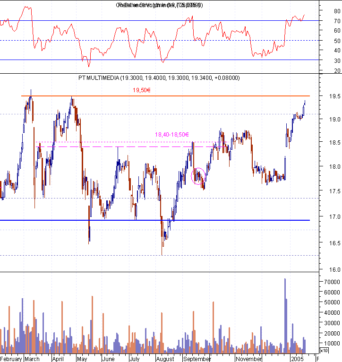The image size is (342, 362).
Task: Click the 18.0 value on the price axis
Action: click(x=335, y=166)
